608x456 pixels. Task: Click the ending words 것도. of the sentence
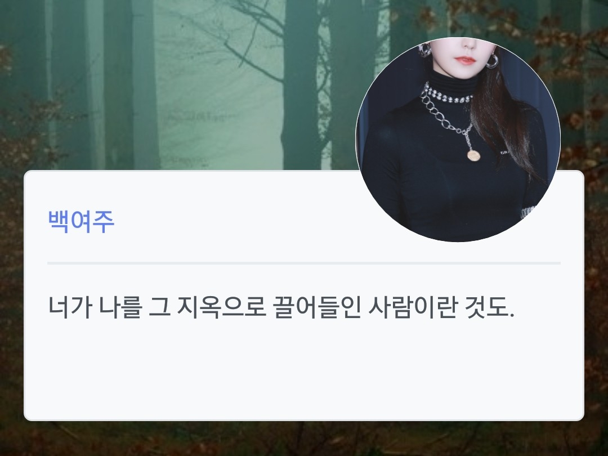click(489, 307)
